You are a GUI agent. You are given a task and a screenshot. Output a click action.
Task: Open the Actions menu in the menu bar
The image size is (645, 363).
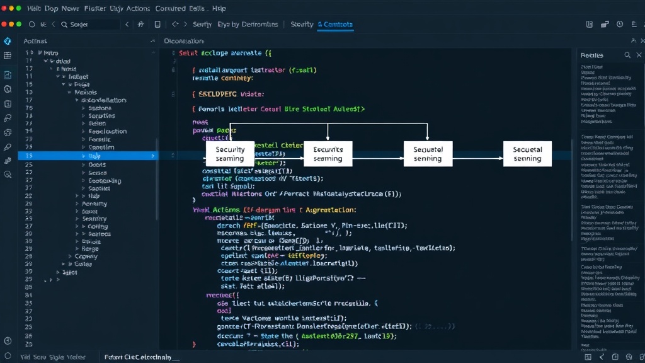[138, 8]
